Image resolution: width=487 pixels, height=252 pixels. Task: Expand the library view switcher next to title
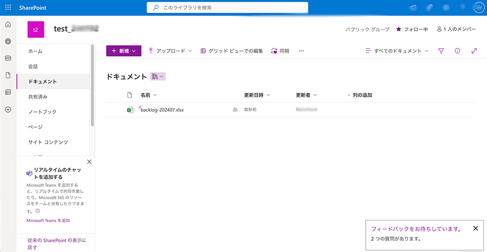pos(158,76)
